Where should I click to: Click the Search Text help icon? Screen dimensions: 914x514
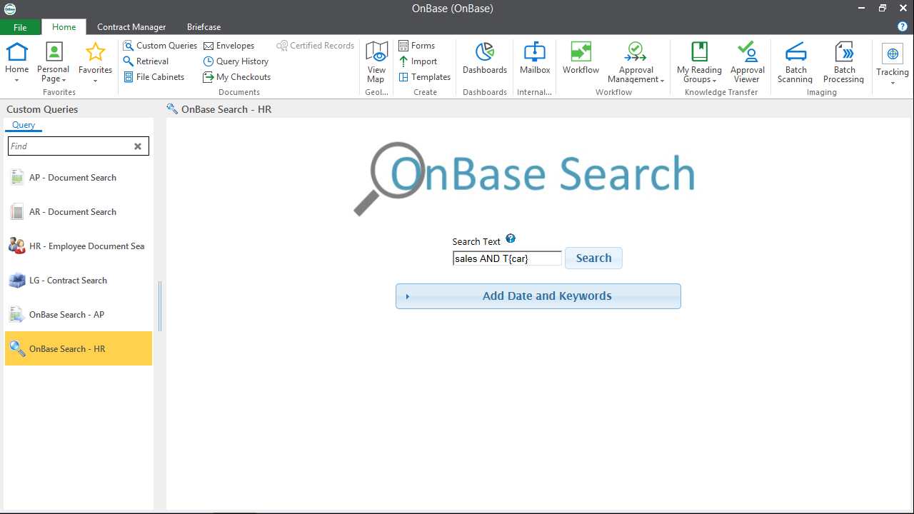pos(511,239)
